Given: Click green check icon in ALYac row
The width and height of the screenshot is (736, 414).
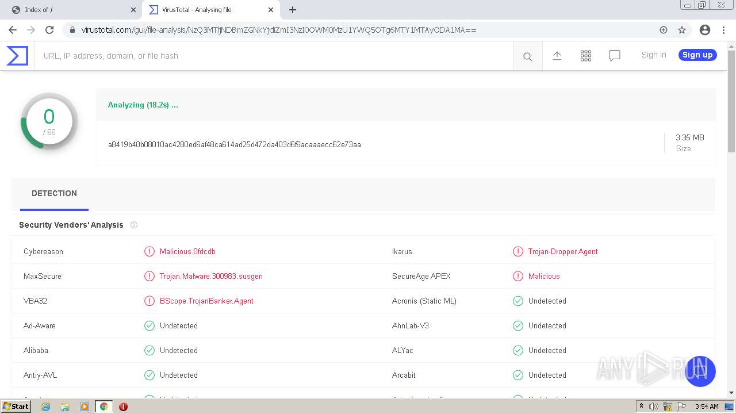Looking at the screenshot, I should tap(518, 350).
